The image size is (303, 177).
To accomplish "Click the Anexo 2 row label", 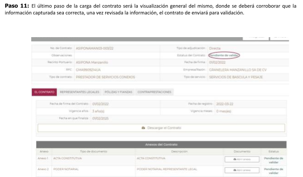I will tap(43, 169).
